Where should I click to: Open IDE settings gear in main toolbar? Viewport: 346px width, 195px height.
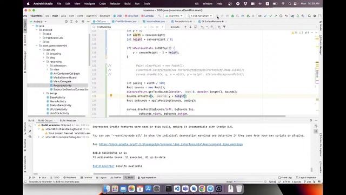(x=315, y=16)
